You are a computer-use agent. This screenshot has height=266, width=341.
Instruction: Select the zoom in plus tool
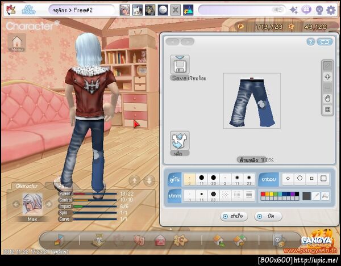[327, 77]
